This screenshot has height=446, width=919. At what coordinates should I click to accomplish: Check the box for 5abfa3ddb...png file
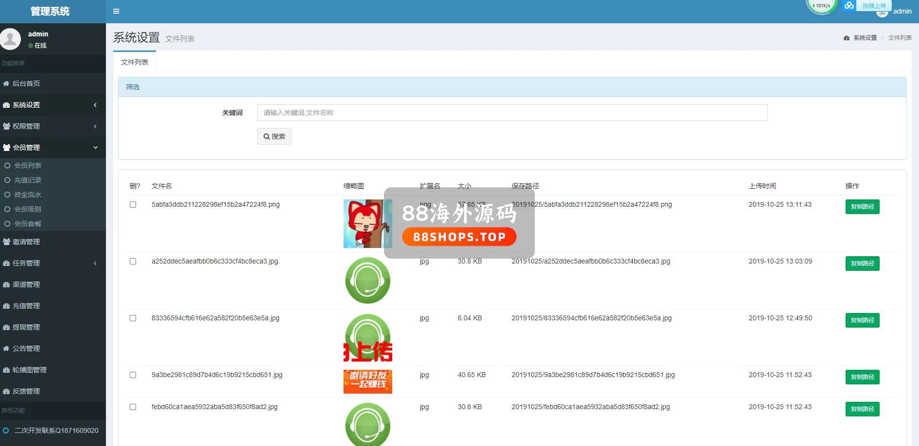click(x=133, y=205)
